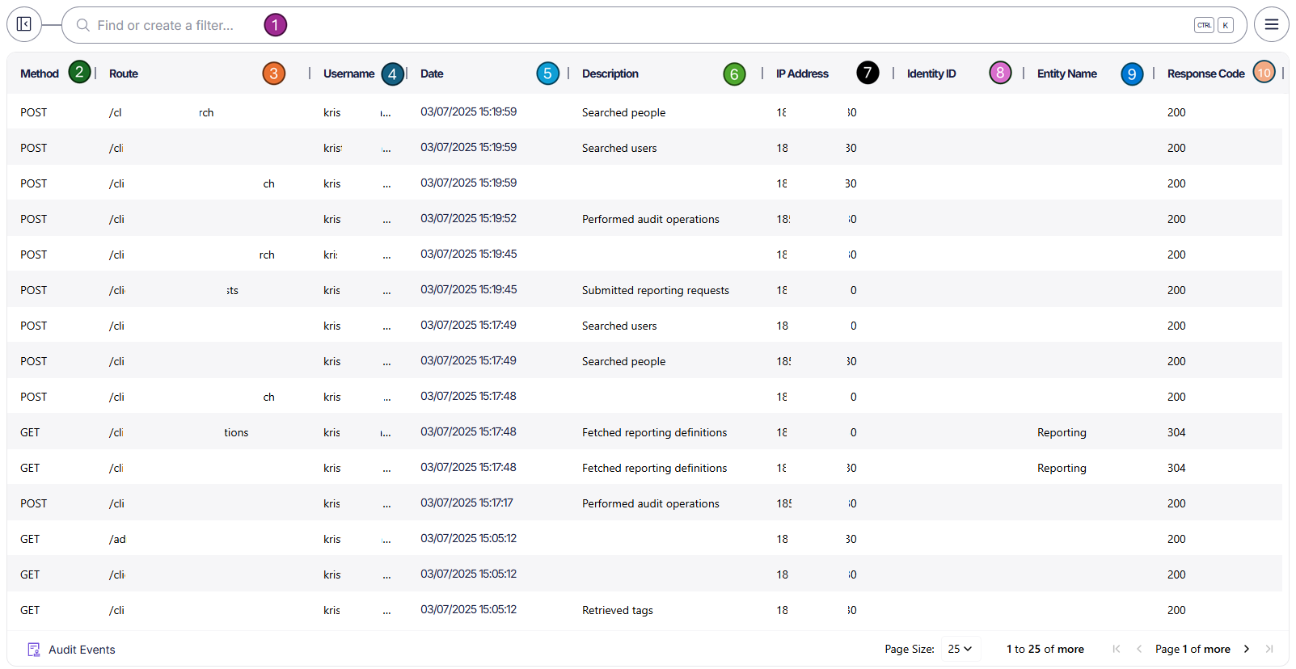Screen dimensions: 1296x669
Task: Toggle the sidebar panel icon
Action: click(24, 24)
